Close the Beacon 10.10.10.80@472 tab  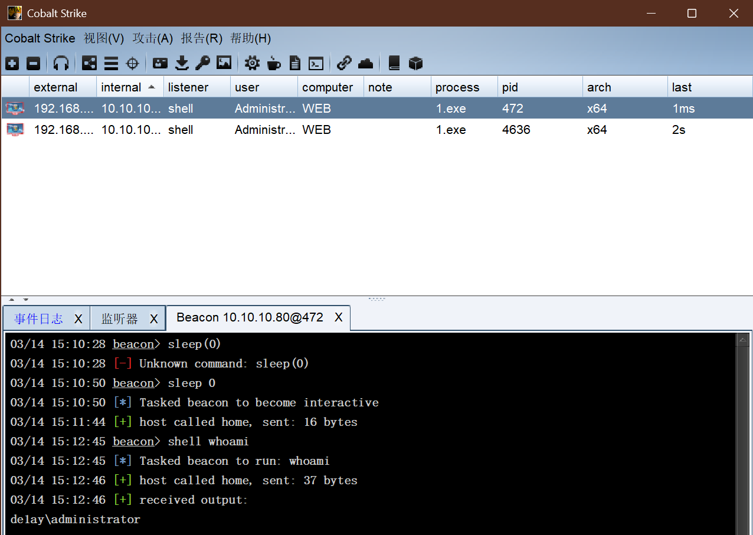point(339,317)
